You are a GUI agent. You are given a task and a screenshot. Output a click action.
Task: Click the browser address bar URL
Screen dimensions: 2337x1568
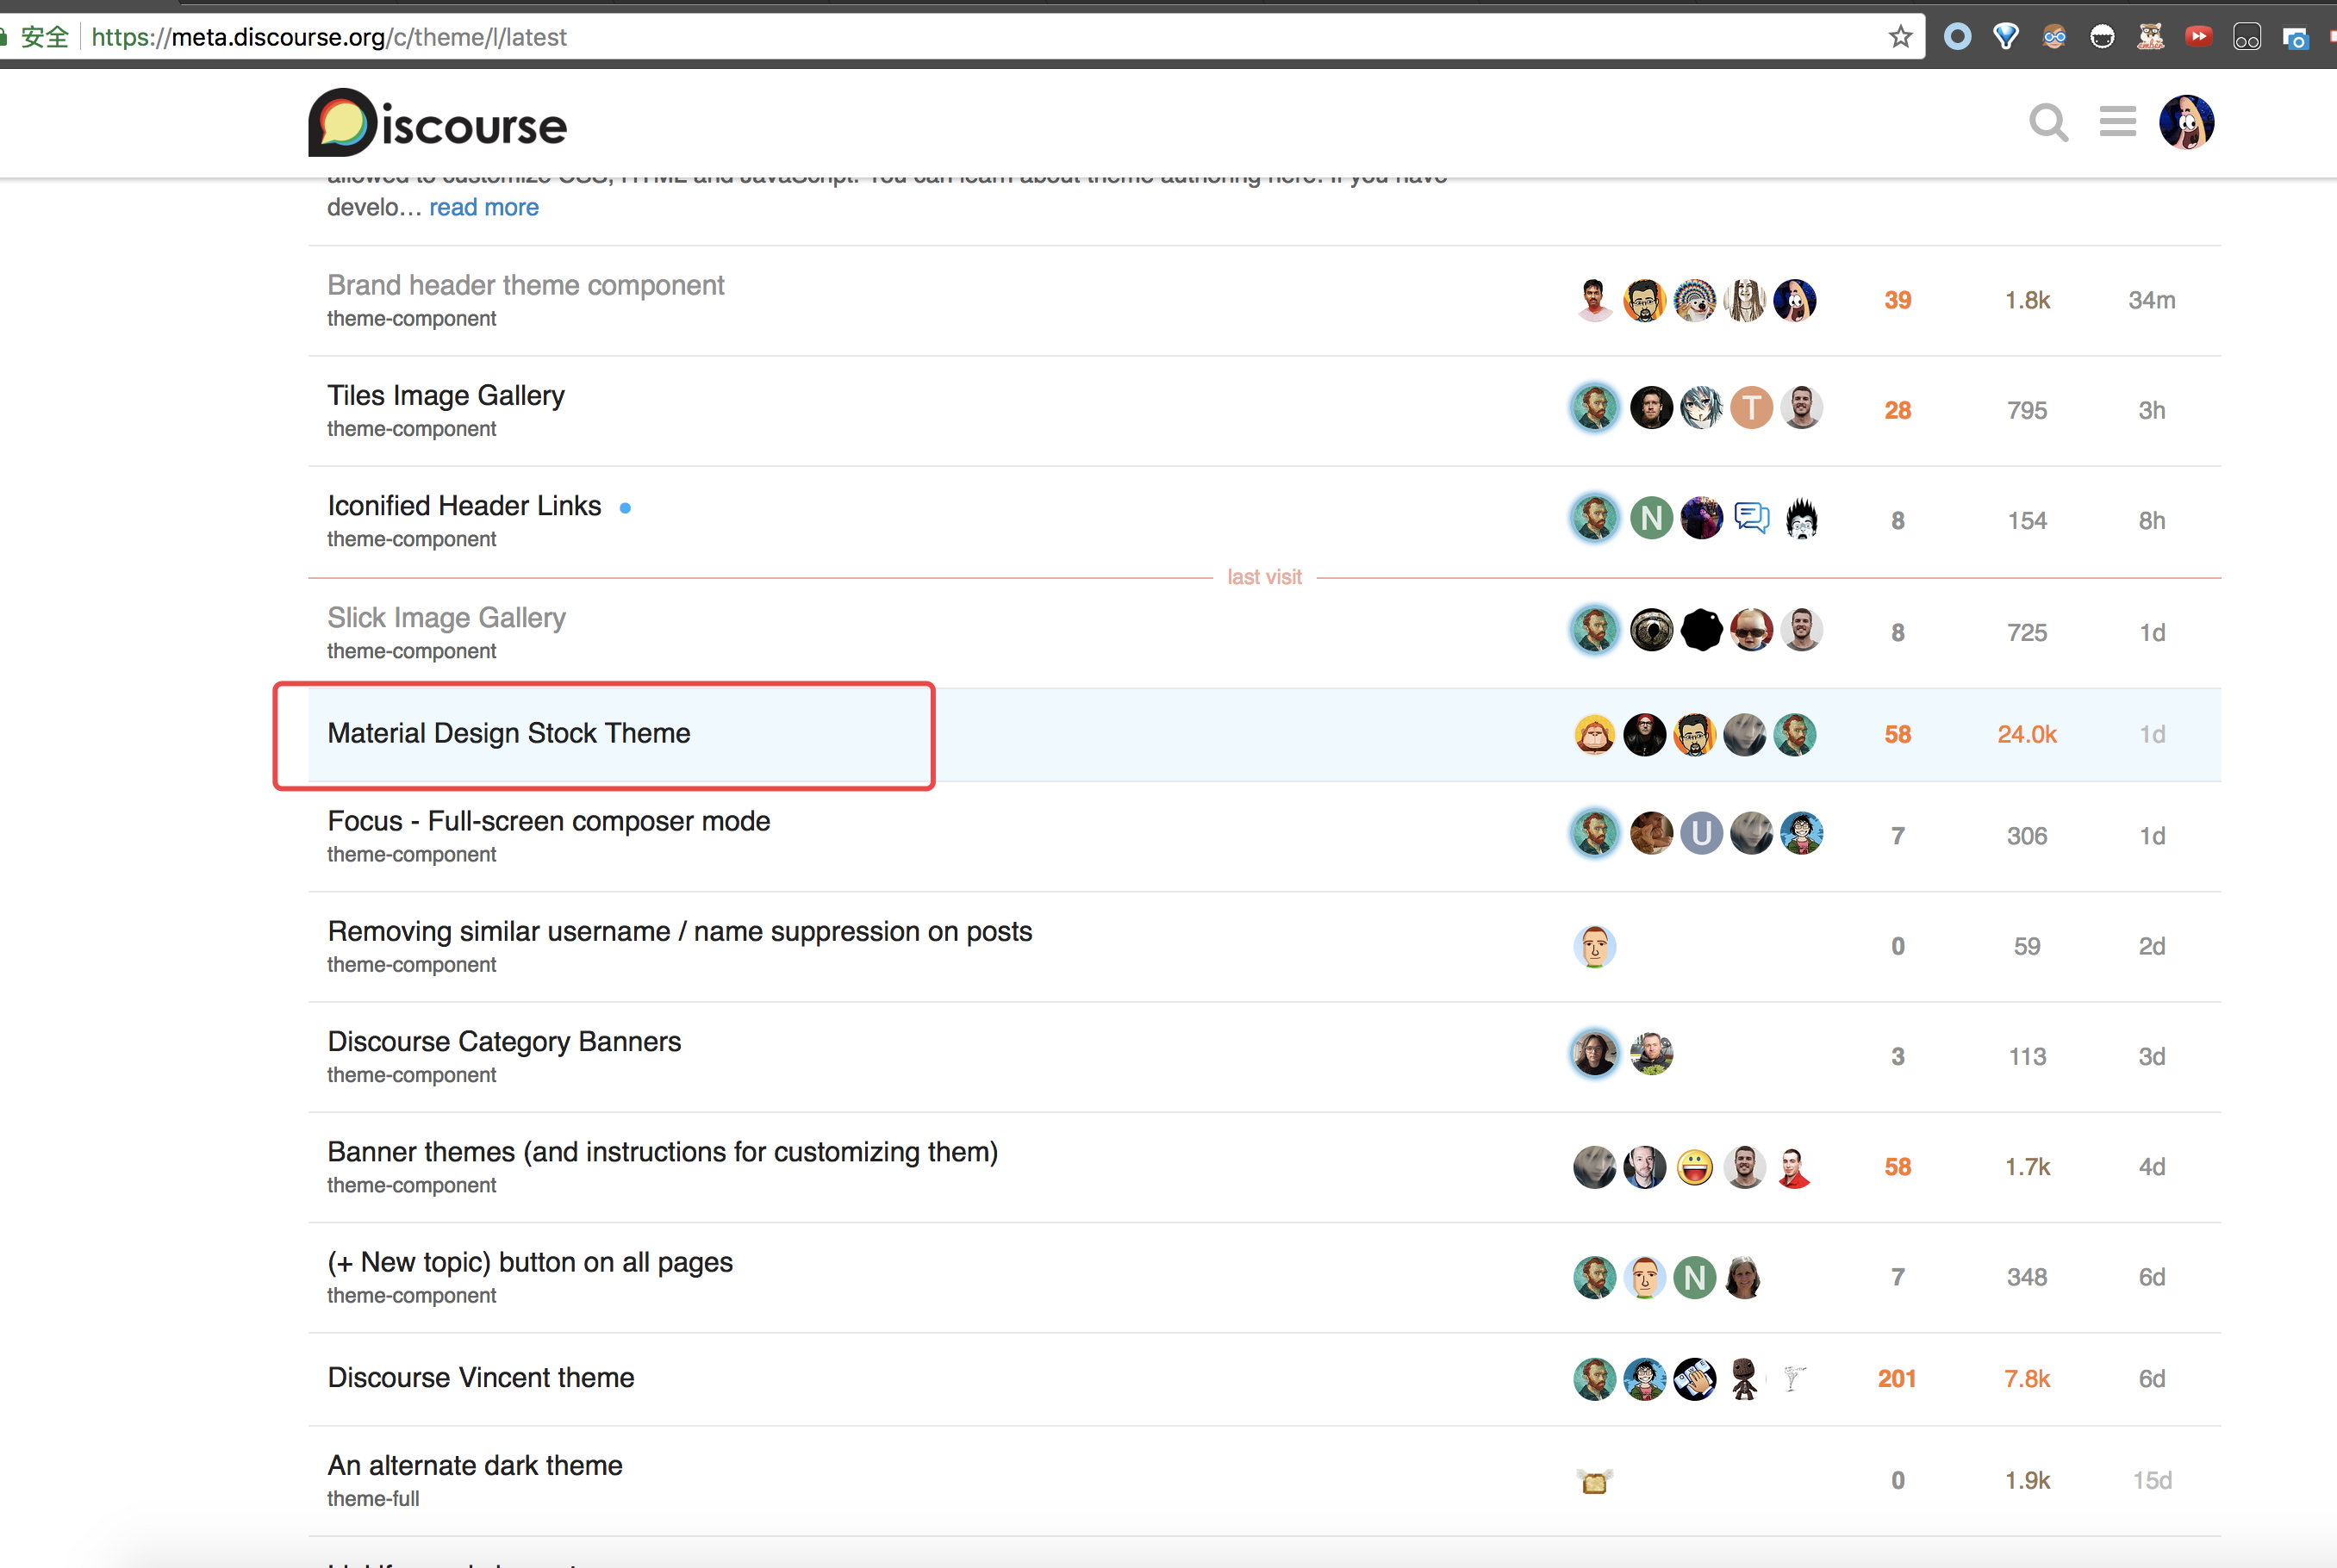tap(329, 37)
